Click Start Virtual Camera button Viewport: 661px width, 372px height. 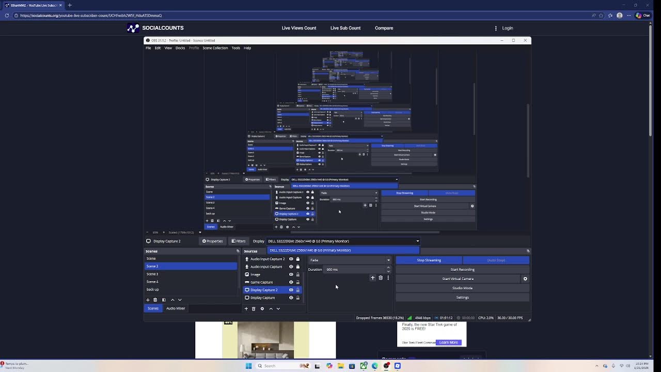(458, 279)
